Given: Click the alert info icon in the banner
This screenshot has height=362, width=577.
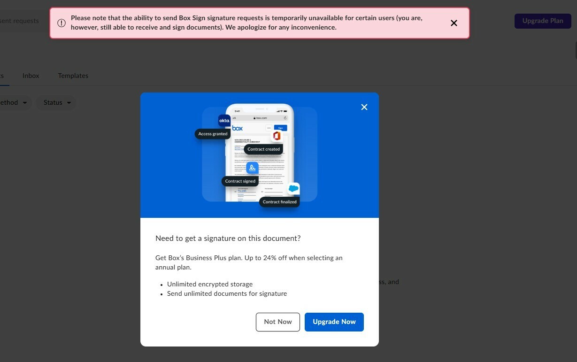Looking at the screenshot, I should (x=62, y=23).
